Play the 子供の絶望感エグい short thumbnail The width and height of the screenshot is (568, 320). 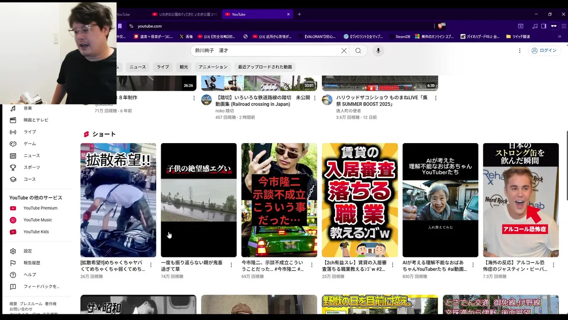point(199,200)
